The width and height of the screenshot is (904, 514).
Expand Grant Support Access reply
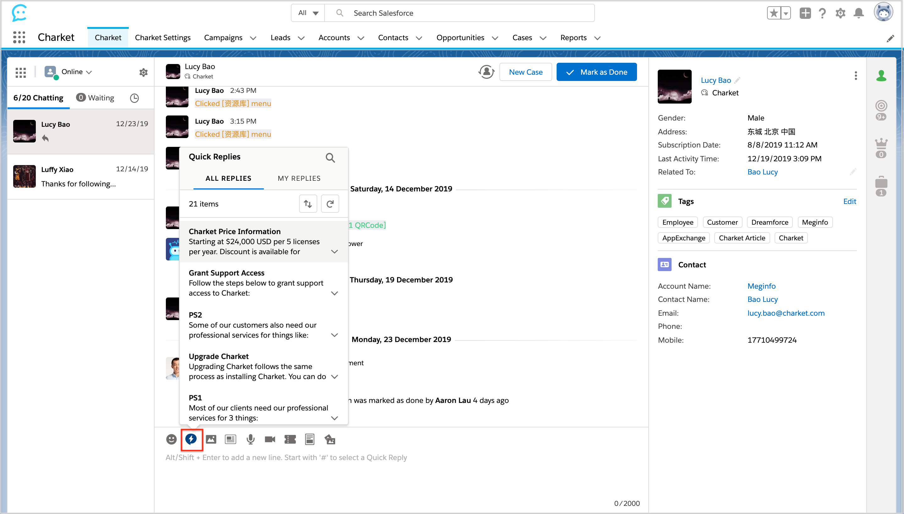(x=334, y=293)
